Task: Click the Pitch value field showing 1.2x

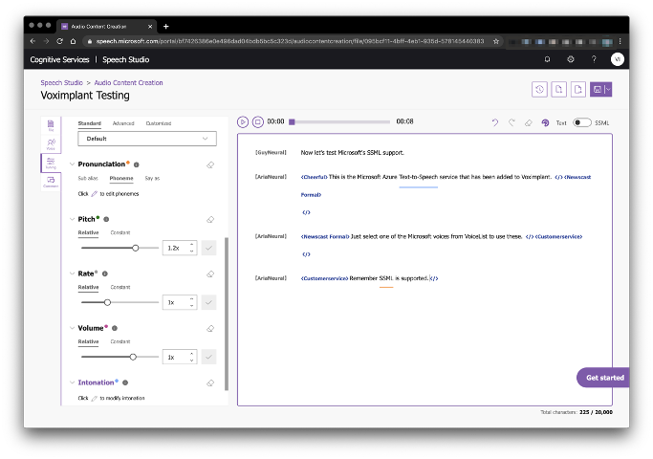Action: pyautogui.click(x=180, y=248)
